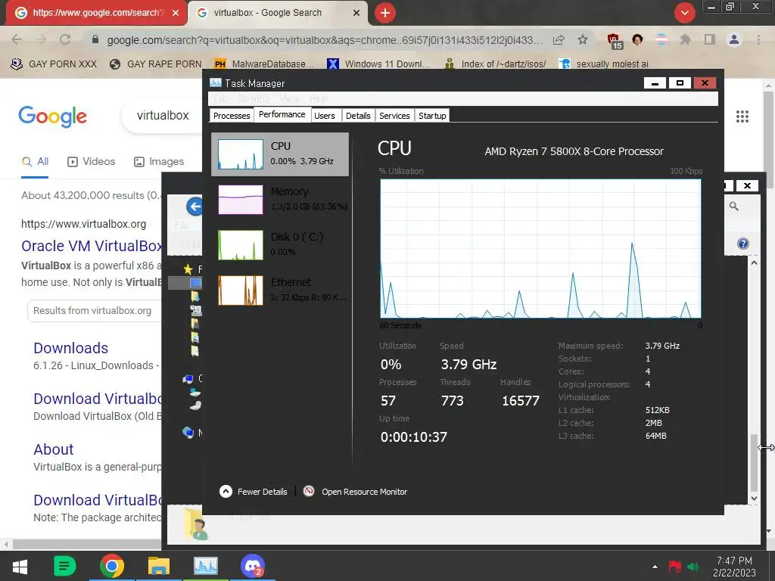Open a new Chrome tab
Image resolution: width=775 pixels, height=581 pixels.
pos(385,13)
